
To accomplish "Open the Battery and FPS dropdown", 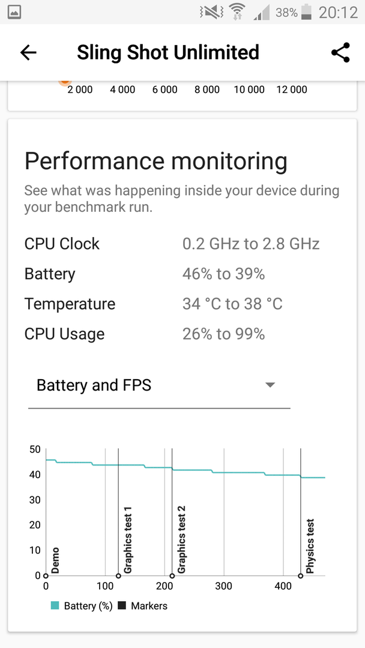I will click(x=159, y=386).
